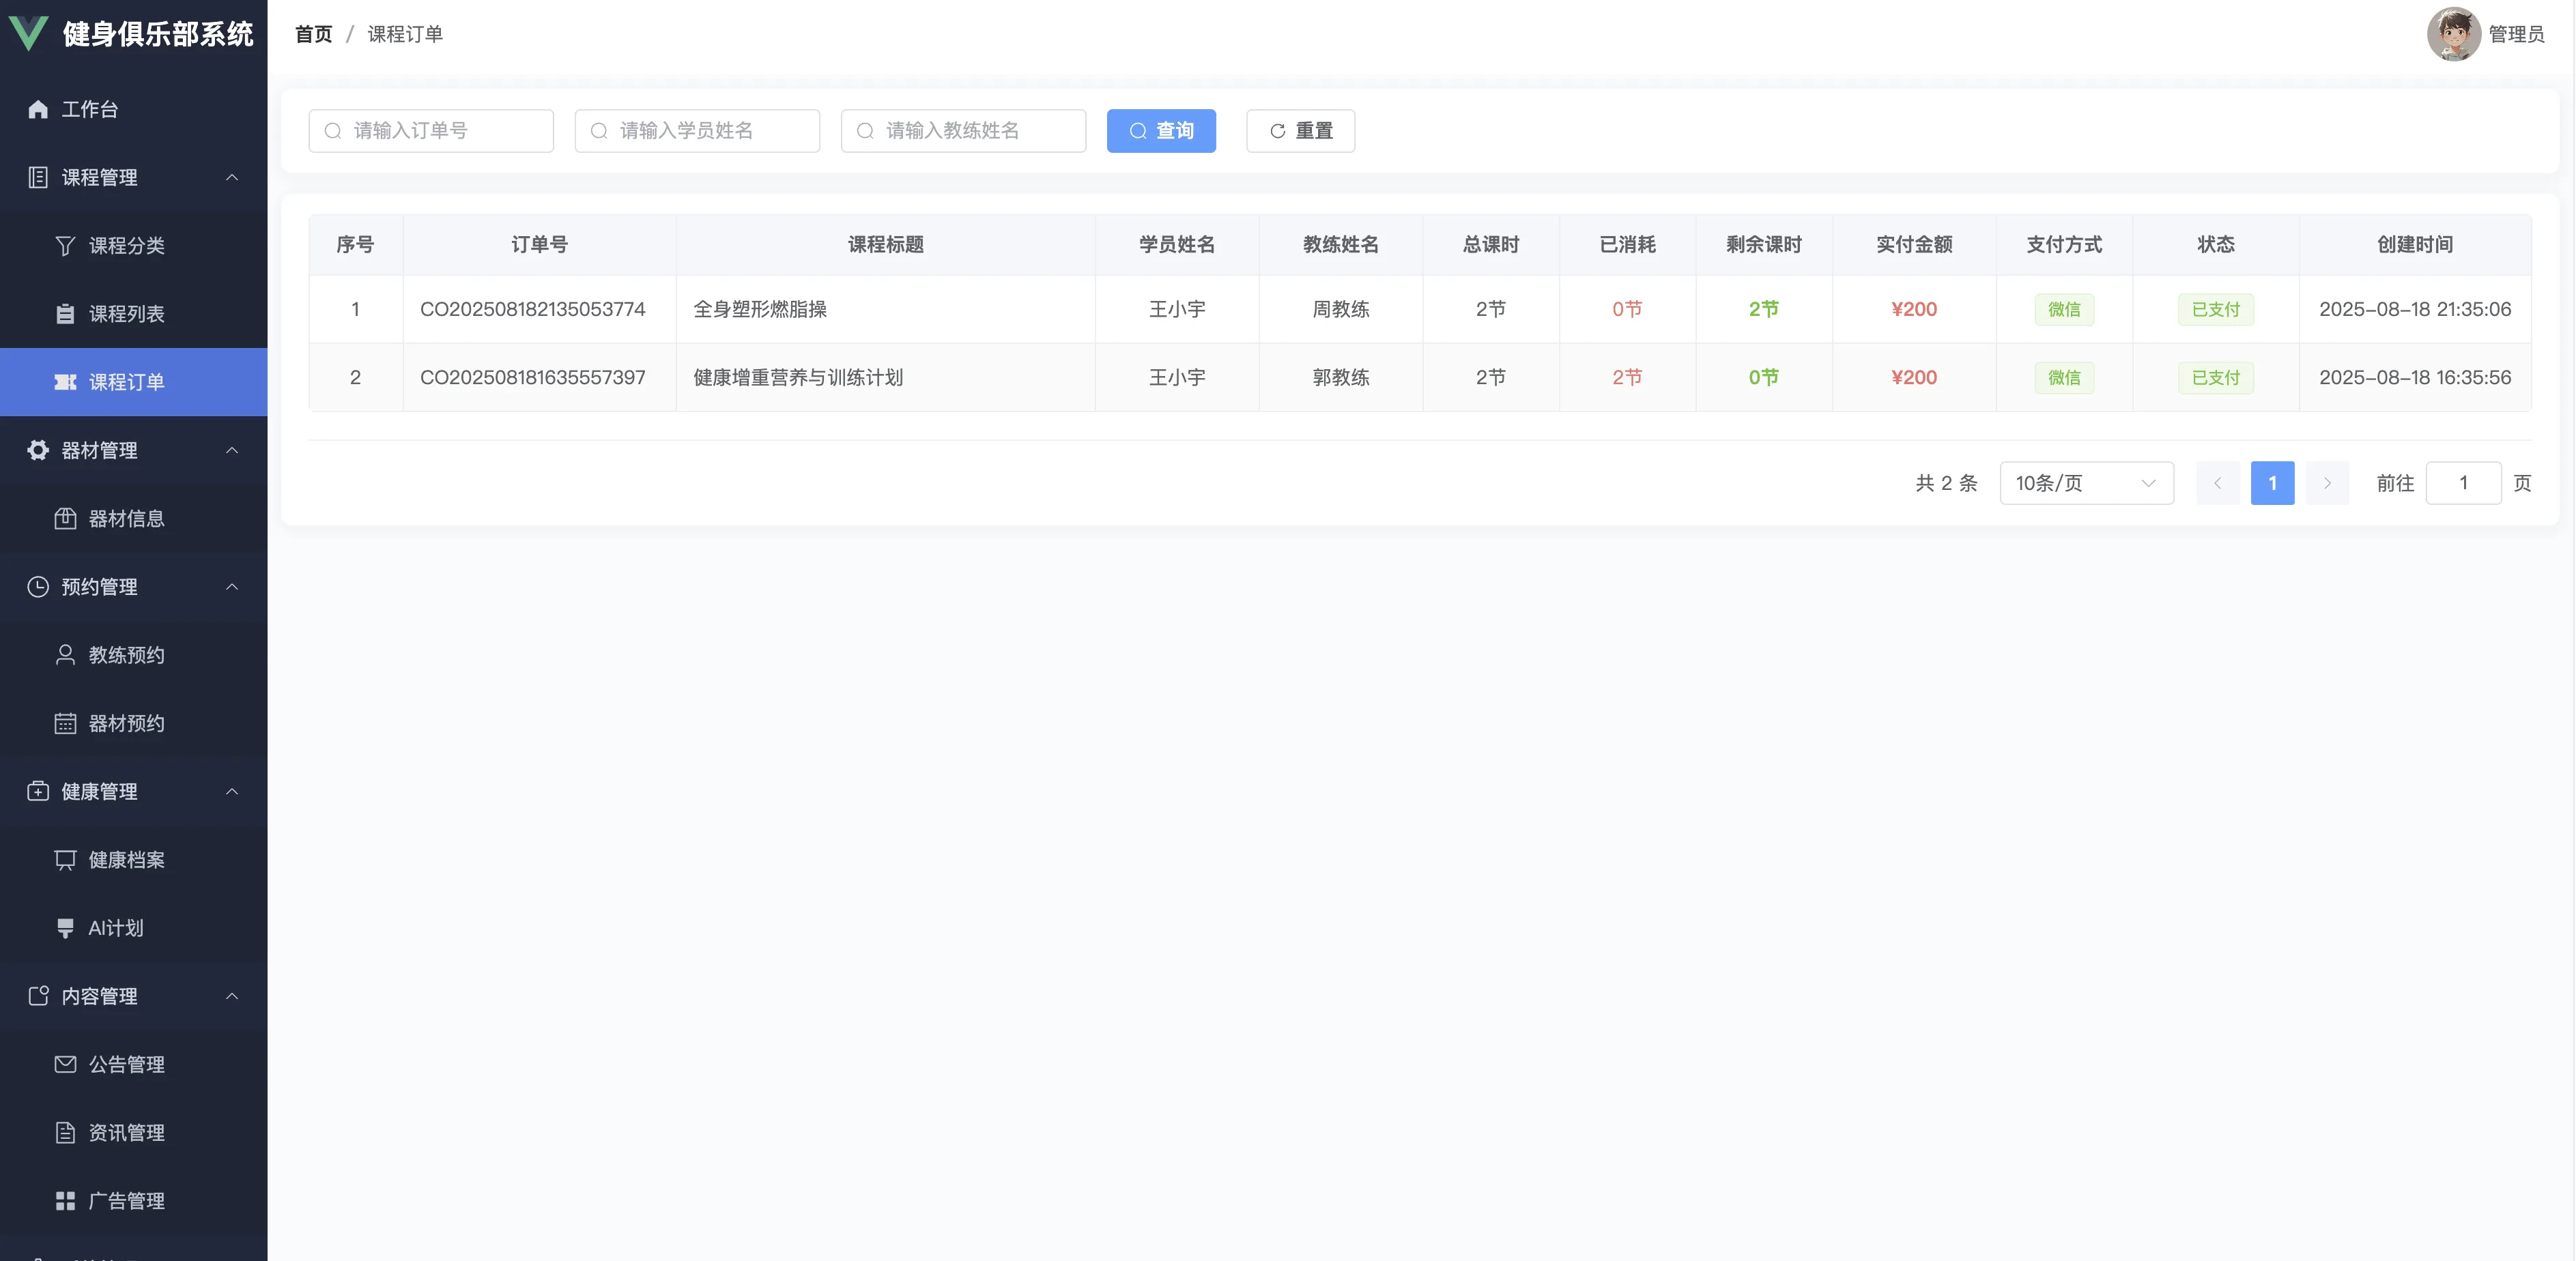Click the 首页 breadcrumb link
The image size is (2576, 1261).
click(x=313, y=34)
